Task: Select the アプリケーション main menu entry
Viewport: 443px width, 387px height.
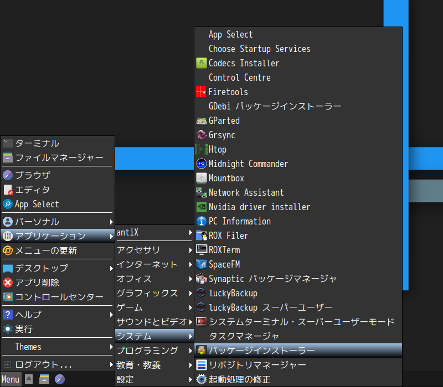Action: [x=58, y=236]
